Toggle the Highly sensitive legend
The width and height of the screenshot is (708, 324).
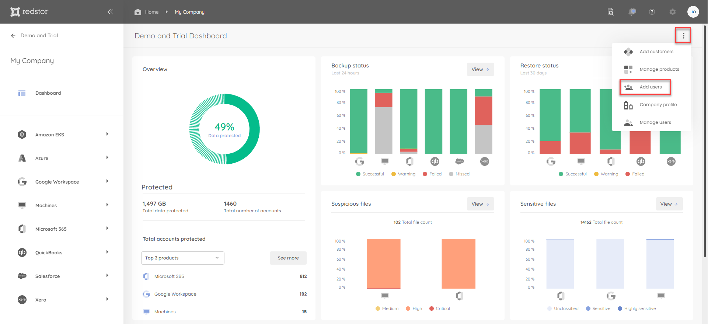coord(637,309)
